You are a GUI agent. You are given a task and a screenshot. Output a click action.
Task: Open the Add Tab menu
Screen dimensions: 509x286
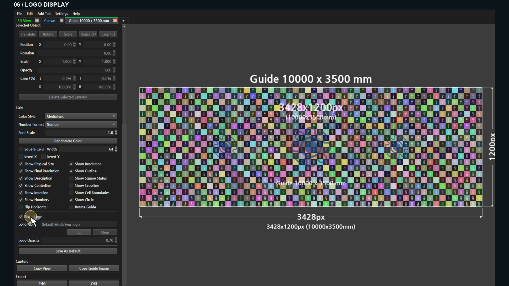click(44, 14)
